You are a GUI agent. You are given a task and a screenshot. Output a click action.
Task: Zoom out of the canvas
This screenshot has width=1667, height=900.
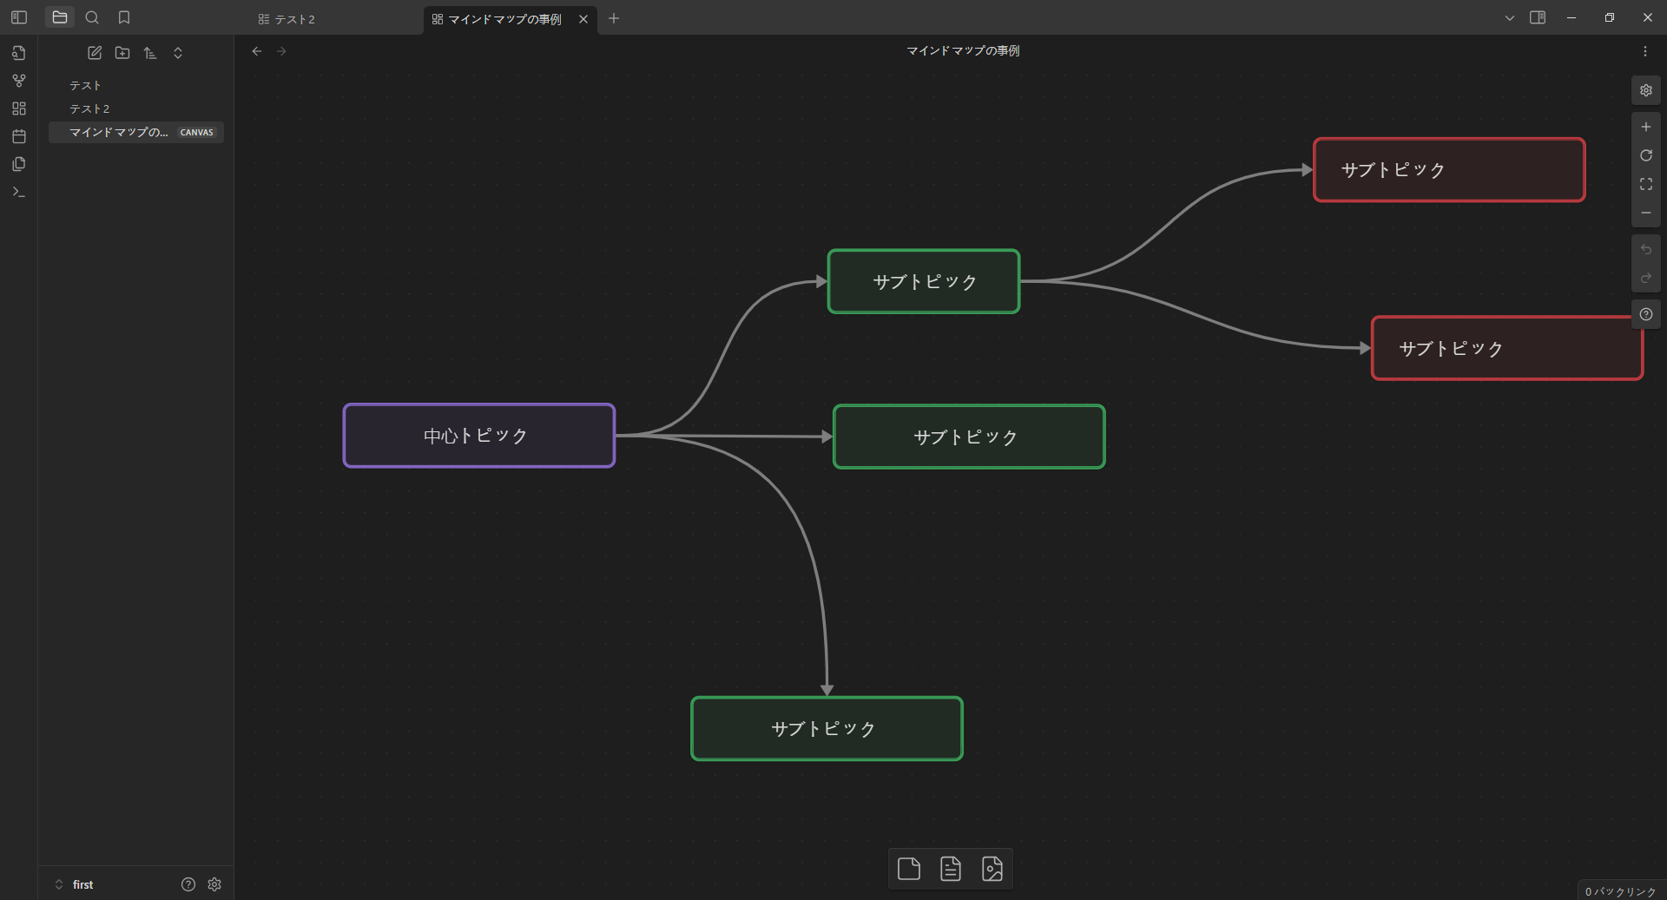pyautogui.click(x=1646, y=213)
